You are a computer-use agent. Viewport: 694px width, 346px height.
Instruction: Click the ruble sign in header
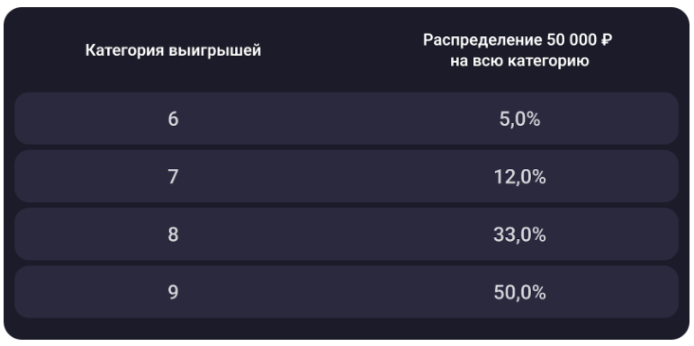pyautogui.click(x=607, y=40)
